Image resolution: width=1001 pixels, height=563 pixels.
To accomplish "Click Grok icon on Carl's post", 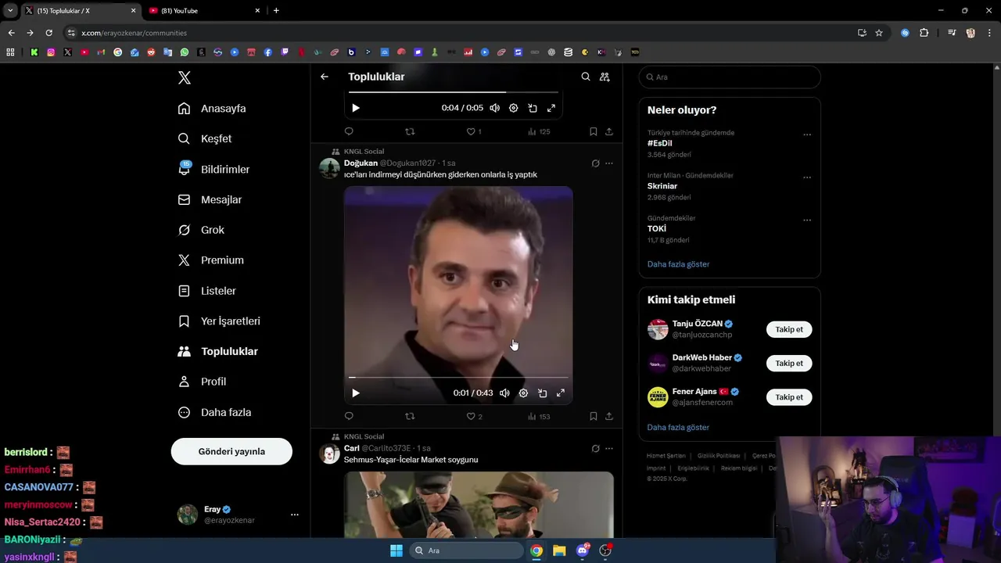I will (595, 449).
